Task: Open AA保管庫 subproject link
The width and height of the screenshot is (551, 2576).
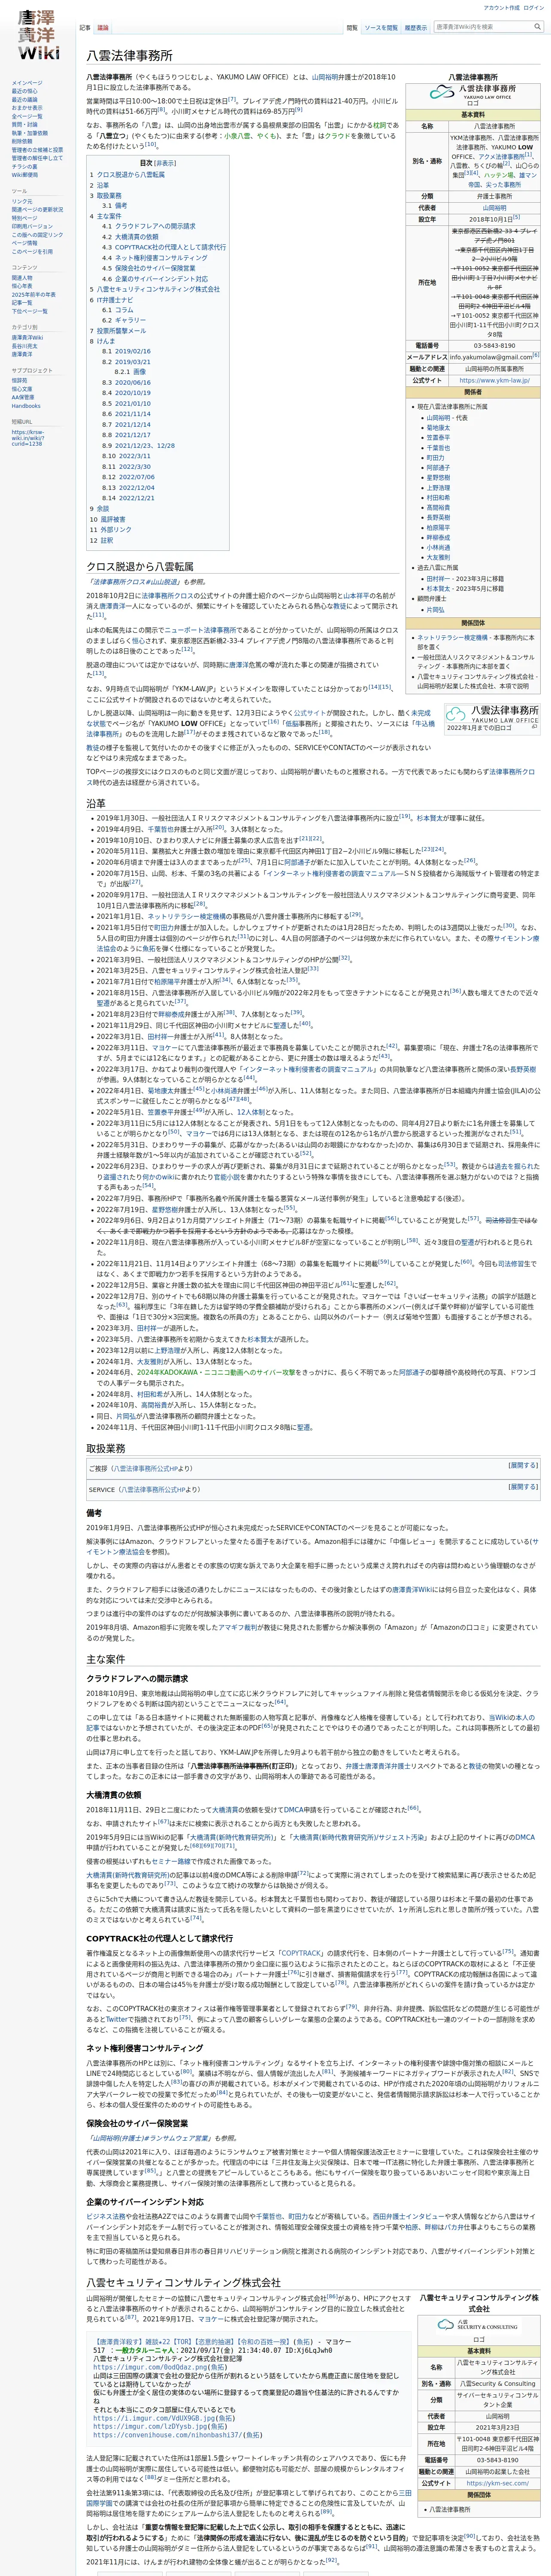Action: click(x=24, y=397)
